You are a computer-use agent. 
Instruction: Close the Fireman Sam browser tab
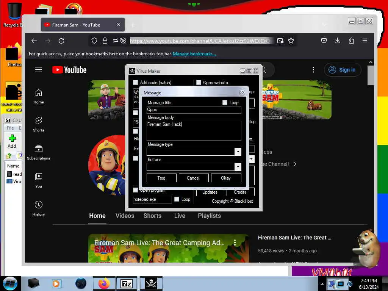pyautogui.click(x=119, y=25)
